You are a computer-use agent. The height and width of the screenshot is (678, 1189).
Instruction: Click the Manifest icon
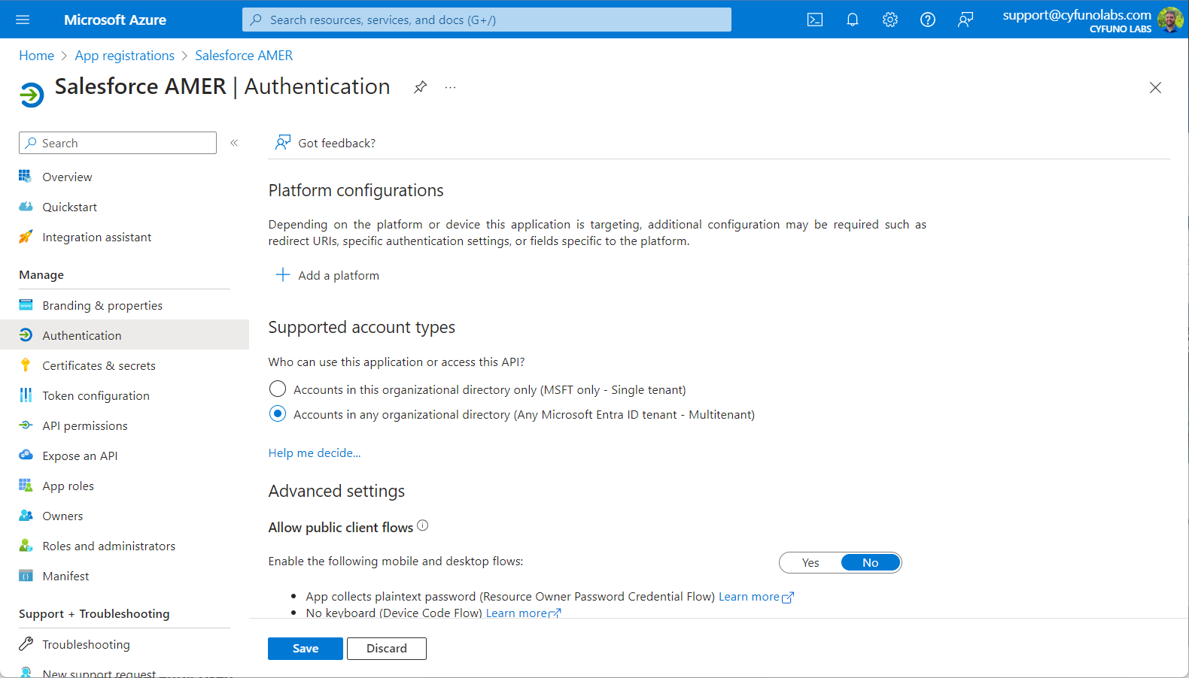click(x=26, y=576)
